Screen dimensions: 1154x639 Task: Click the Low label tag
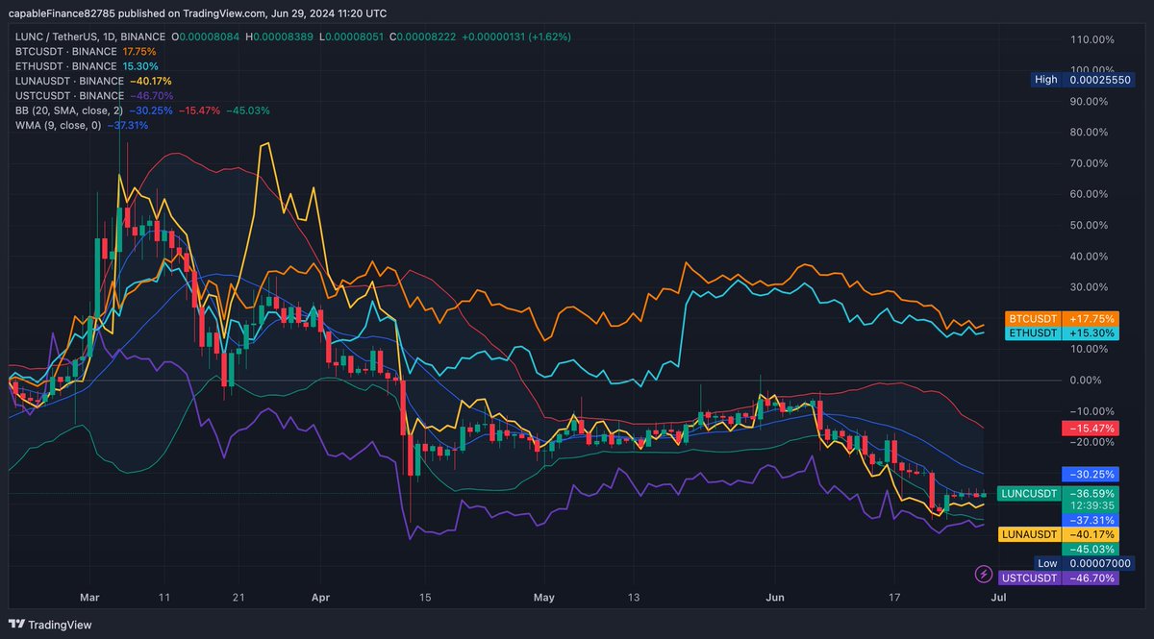pos(1047,563)
